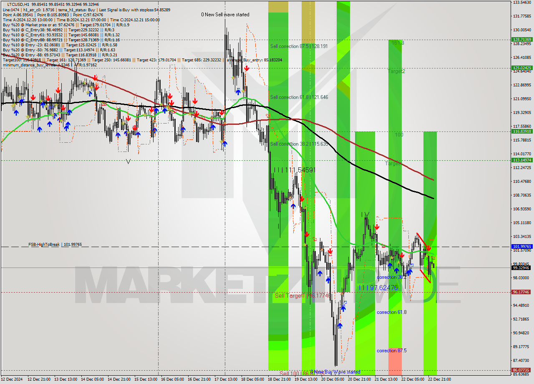Click the 133.54368 value on price scale

coord(522,3)
